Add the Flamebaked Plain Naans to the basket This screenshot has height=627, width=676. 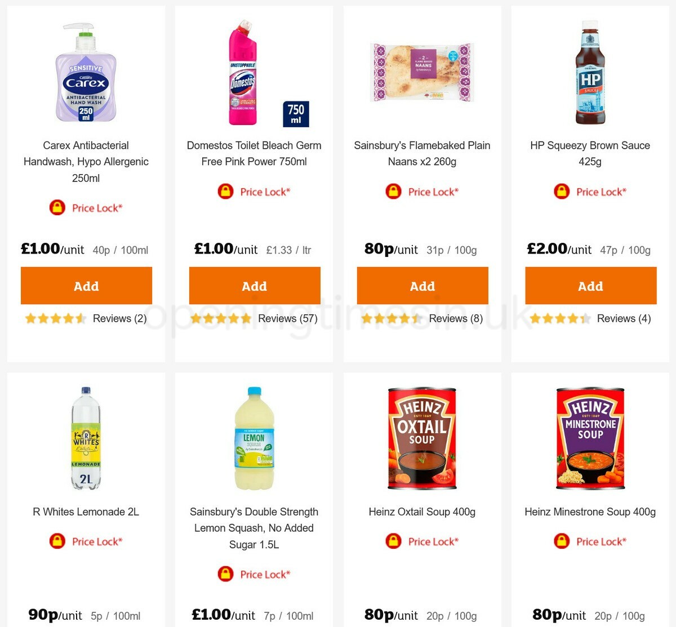(422, 286)
